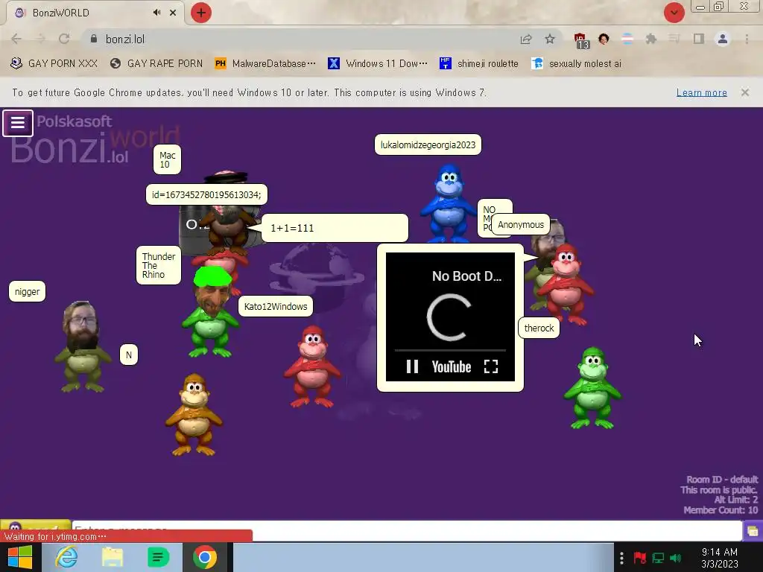Bookmark this page with the star icon
763x572 pixels.
point(550,39)
